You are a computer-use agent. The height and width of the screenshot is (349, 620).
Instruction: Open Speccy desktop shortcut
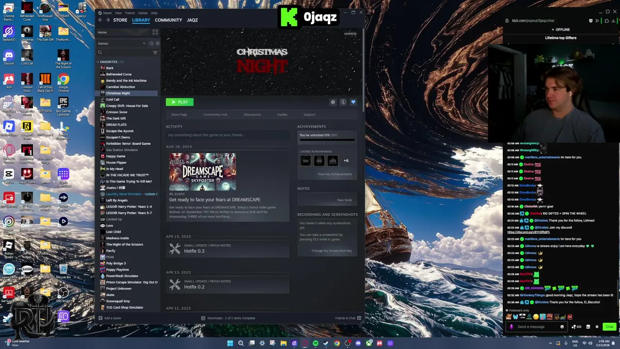(81, 10)
